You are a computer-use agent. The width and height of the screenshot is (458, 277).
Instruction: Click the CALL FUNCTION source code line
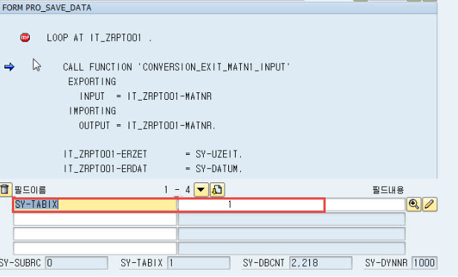tap(176, 67)
